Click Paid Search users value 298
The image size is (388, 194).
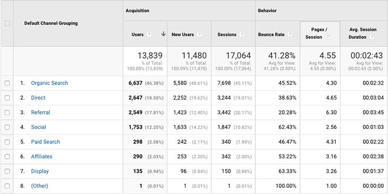(138, 142)
